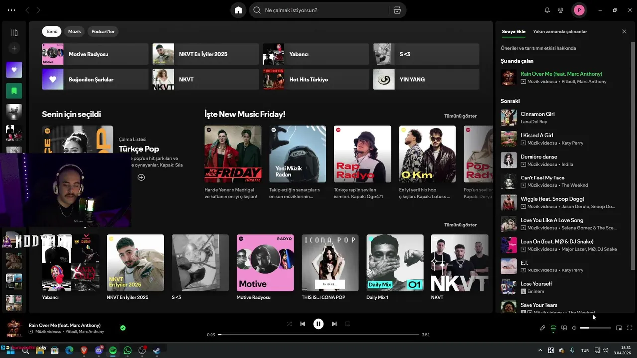This screenshot has height=358, width=637.
Task: Create a playlist with plus icon
Action: pyautogui.click(x=14, y=48)
